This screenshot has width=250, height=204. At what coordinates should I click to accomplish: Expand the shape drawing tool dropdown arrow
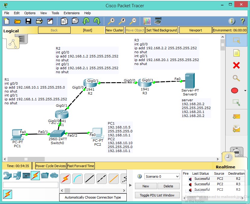[x=245, y=90]
